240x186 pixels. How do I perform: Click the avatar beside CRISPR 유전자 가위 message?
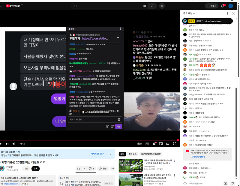185,88
